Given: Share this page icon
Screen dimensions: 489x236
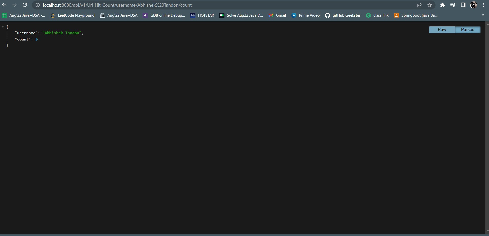Looking at the screenshot, I should pyautogui.click(x=419, y=5).
